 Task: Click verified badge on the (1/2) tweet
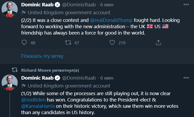tap(57, 78)
